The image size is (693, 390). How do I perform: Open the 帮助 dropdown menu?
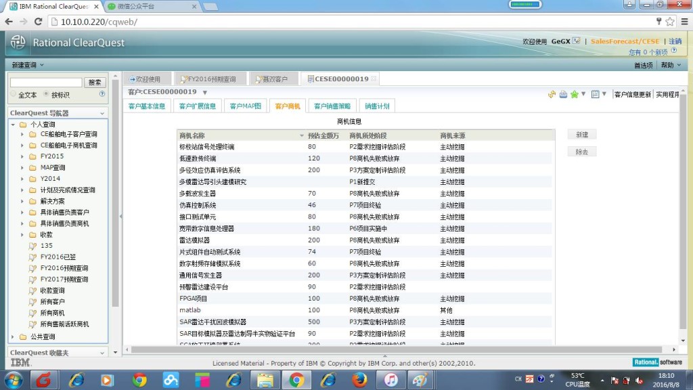[671, 65]
